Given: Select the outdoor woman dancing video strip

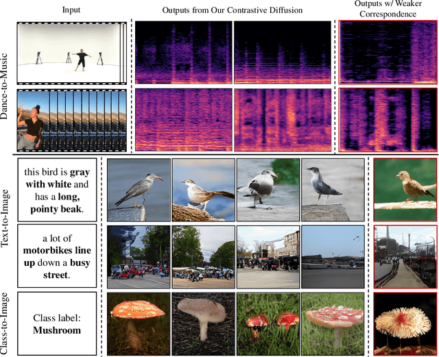Looking at the screenshot, I should pyautogui.click(x=71, y=120).
